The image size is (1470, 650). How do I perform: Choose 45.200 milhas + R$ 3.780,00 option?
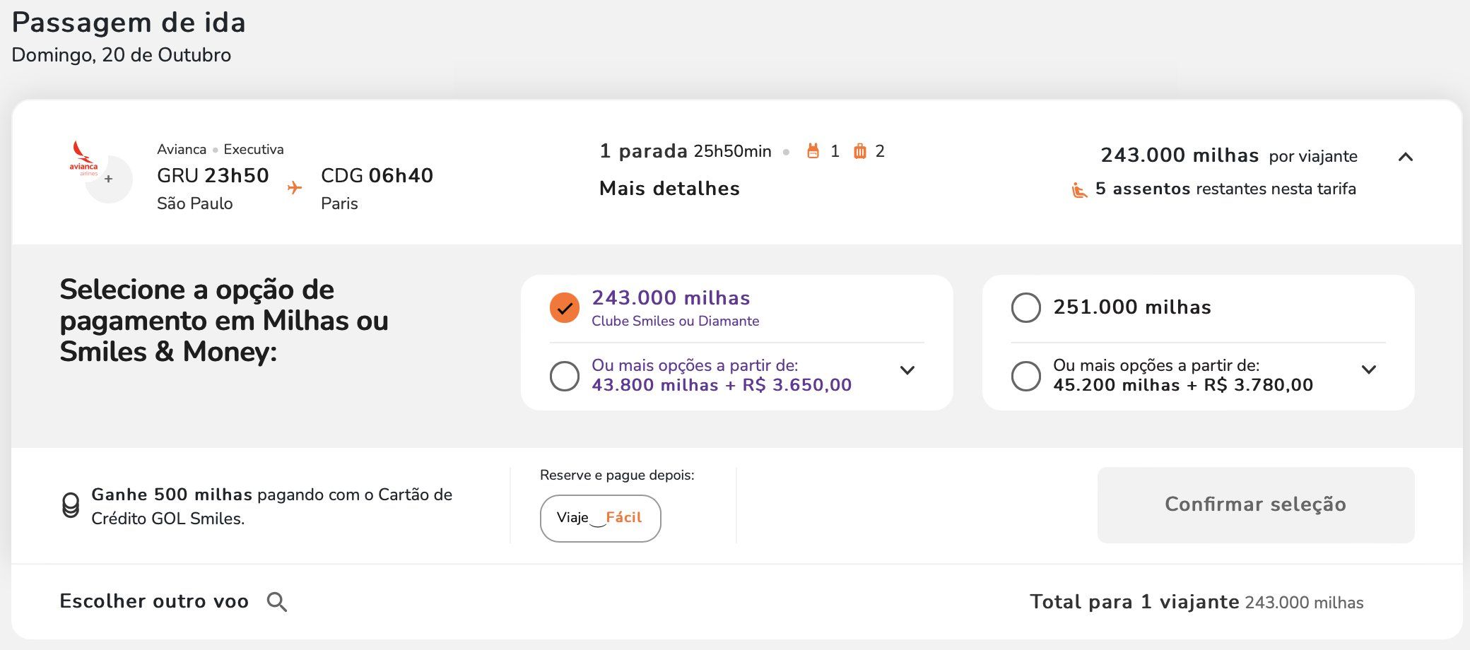click(x=1026, y=376)
